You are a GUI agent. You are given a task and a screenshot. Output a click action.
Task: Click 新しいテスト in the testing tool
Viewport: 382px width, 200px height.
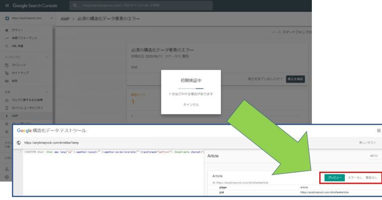point(368,142)
